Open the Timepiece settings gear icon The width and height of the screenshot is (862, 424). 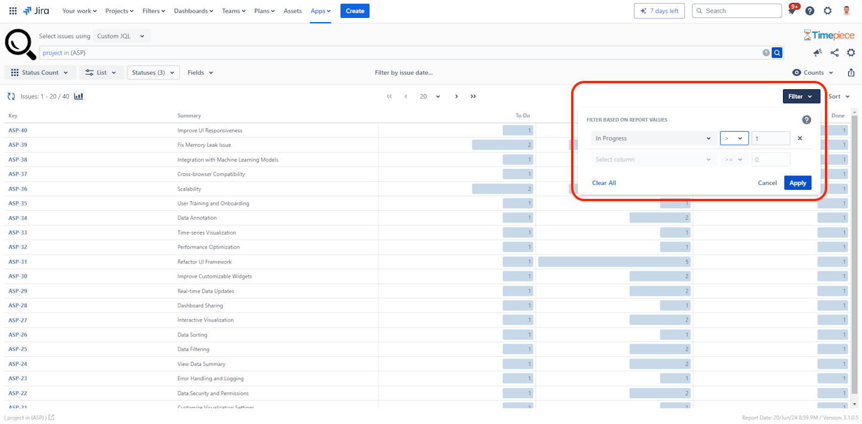pos(851,53)
